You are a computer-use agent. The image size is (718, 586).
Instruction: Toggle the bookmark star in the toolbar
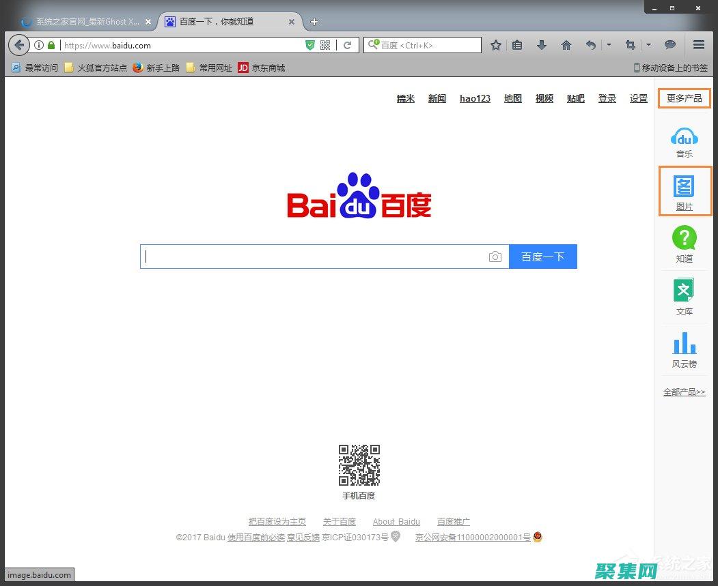click(496, 45)
